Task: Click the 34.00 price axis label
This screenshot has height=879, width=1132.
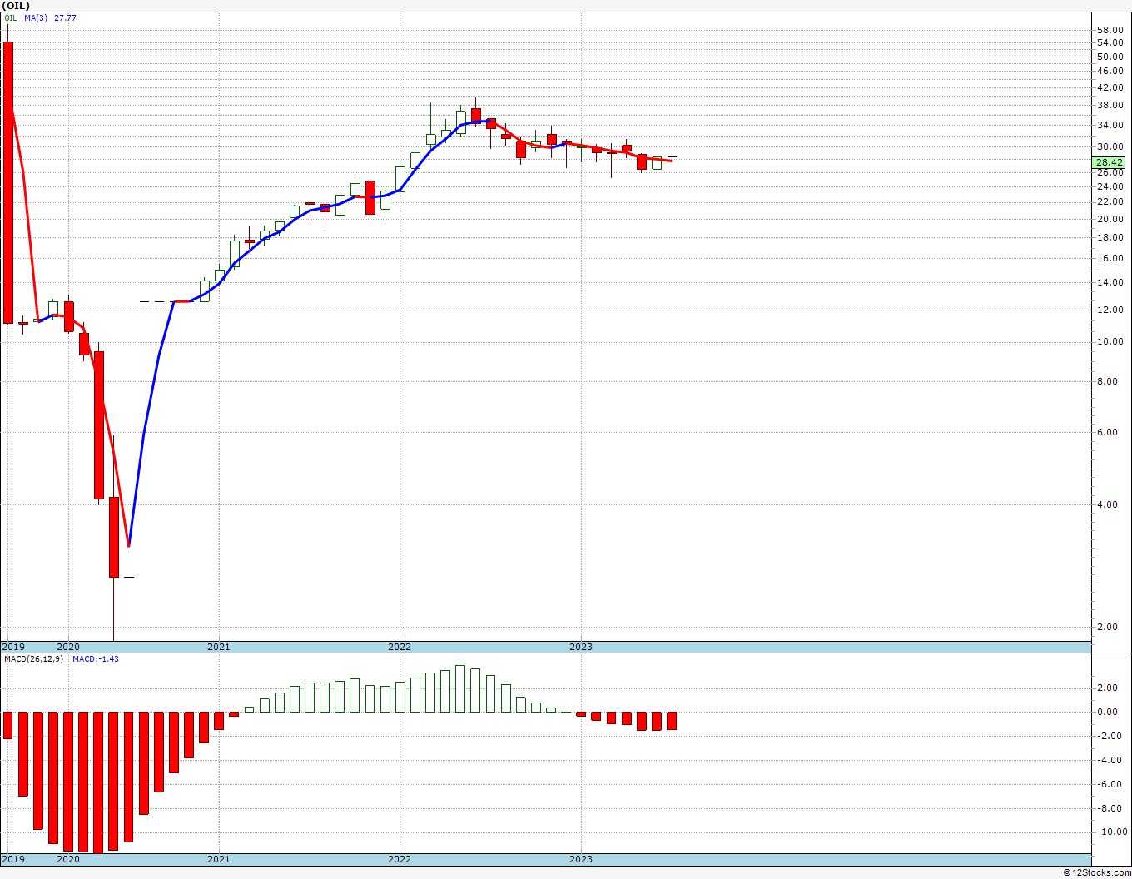Action: pyautogui.click(x=1110, y=125)
